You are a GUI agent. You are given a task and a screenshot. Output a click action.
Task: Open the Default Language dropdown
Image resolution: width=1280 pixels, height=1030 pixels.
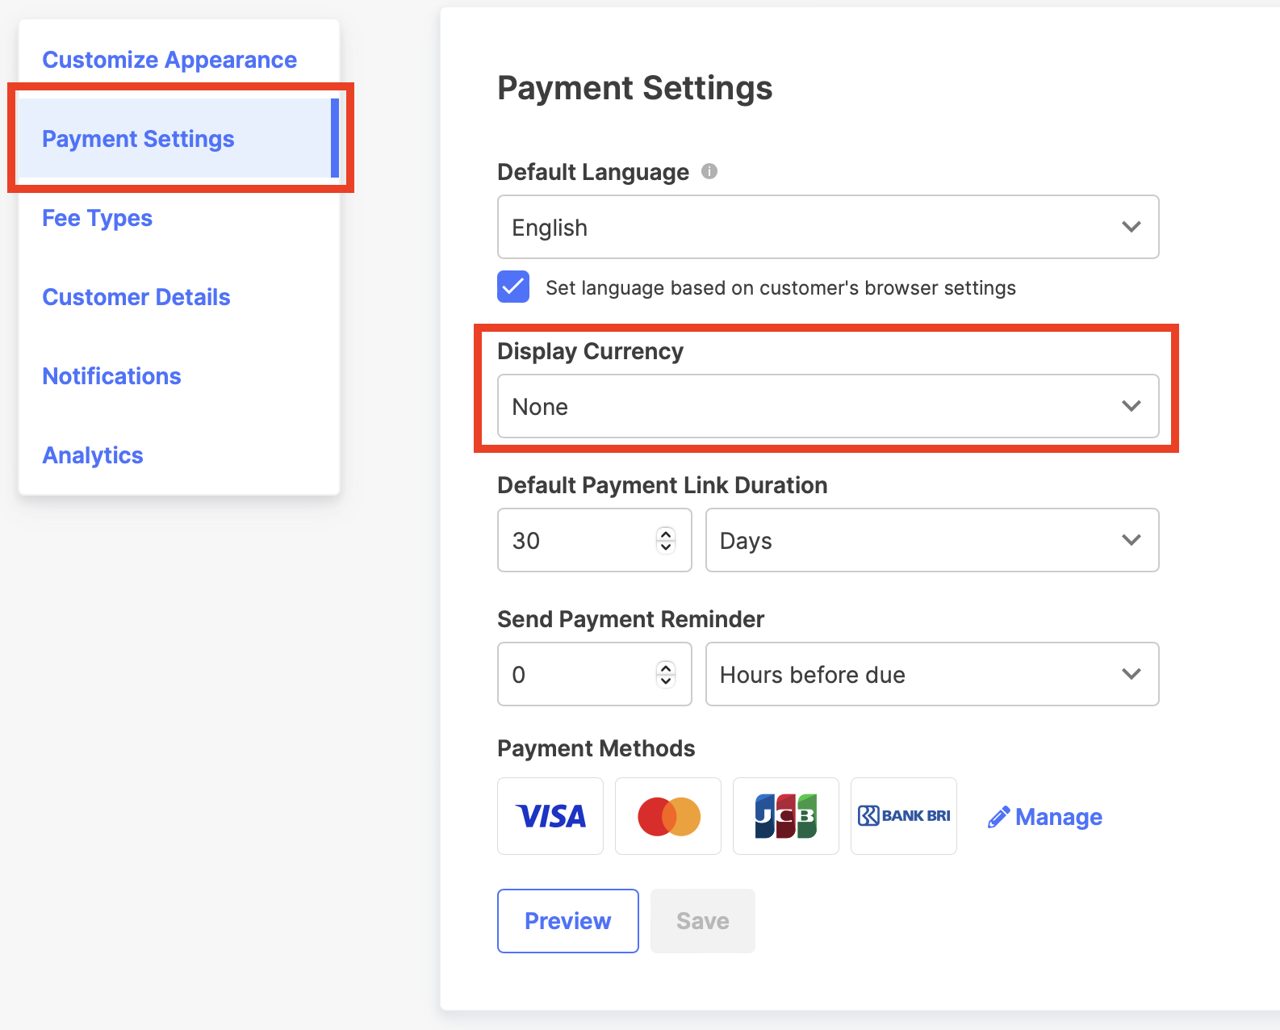click(828, 227)
